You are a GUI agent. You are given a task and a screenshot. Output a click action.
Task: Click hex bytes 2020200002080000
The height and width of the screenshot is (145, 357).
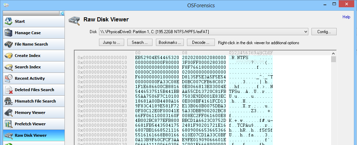(x=204, y=57)
